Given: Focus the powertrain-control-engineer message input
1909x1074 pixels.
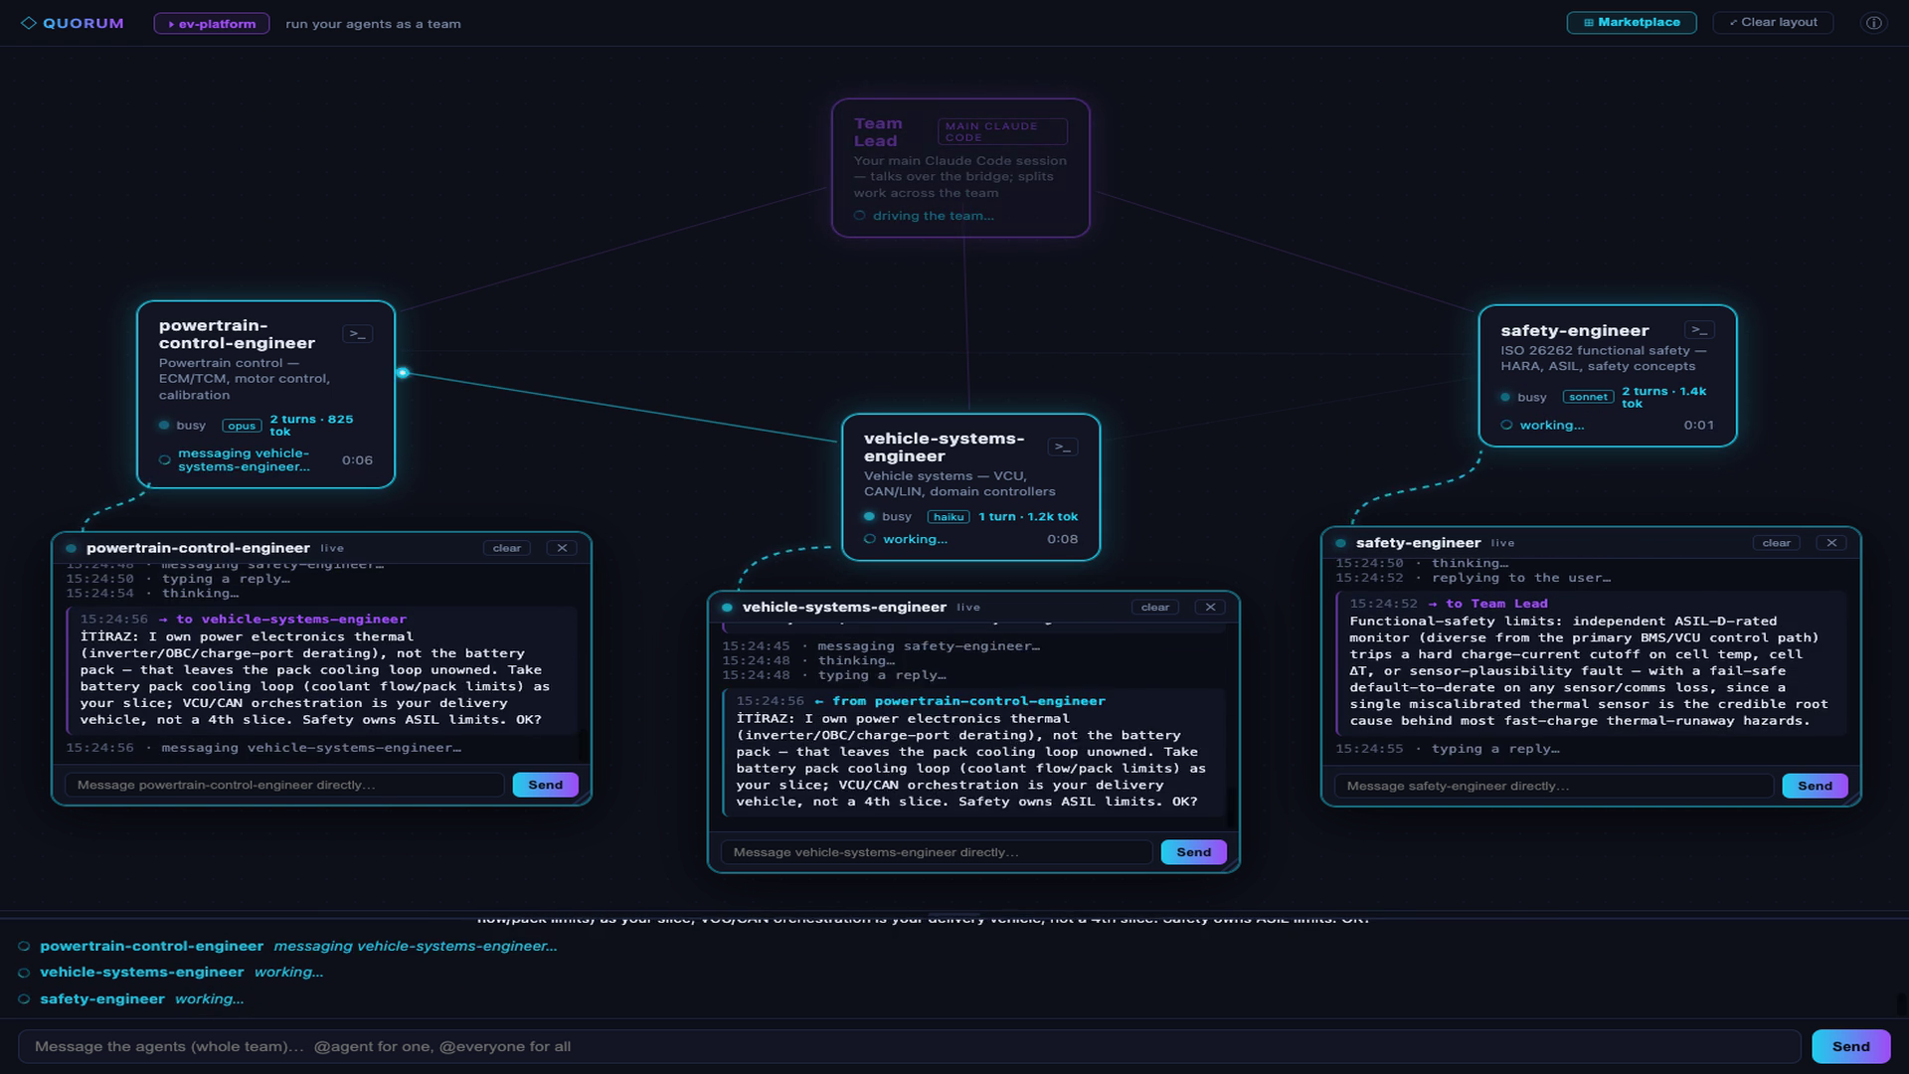Looking at the screenshot, I should pyautogui.click(x=284, y=785).
